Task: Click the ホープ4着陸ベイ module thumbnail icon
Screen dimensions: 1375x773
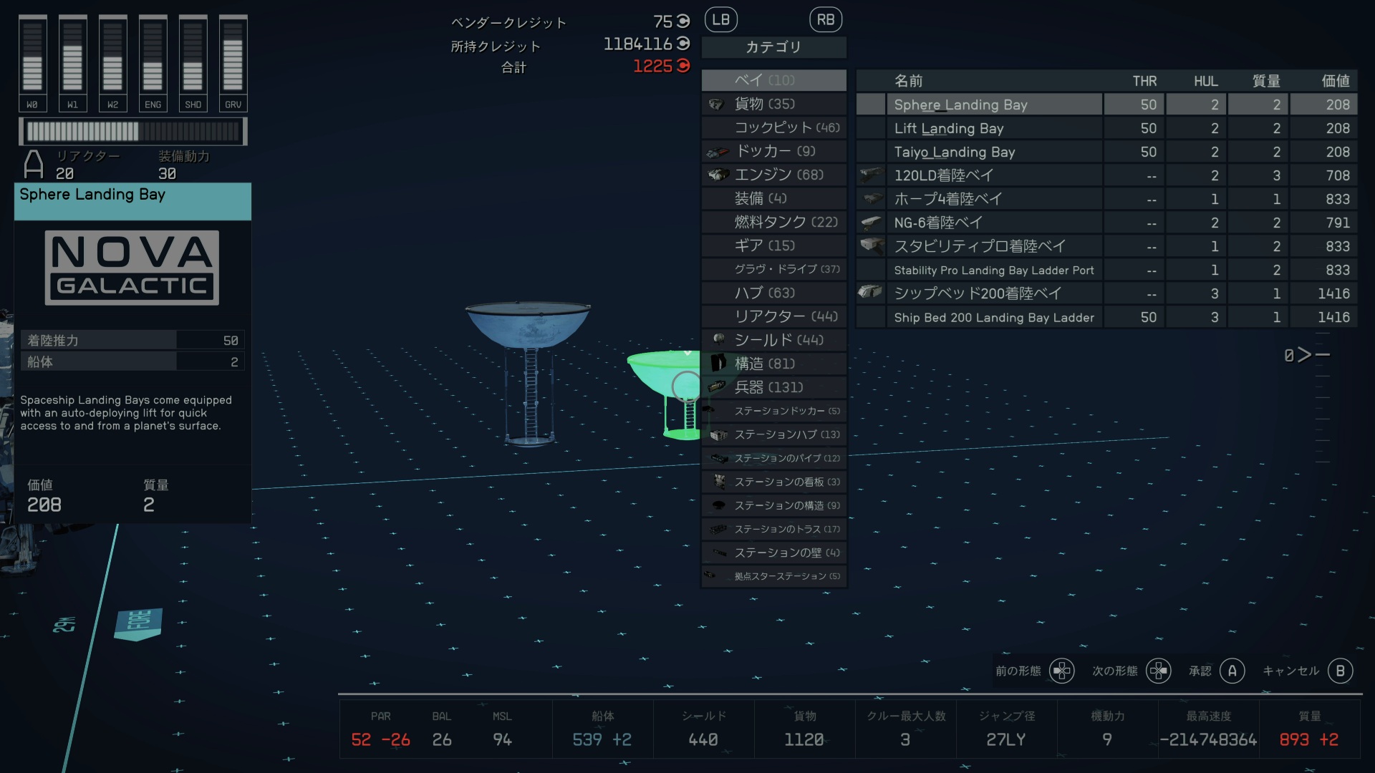Action: click(872, 198)
